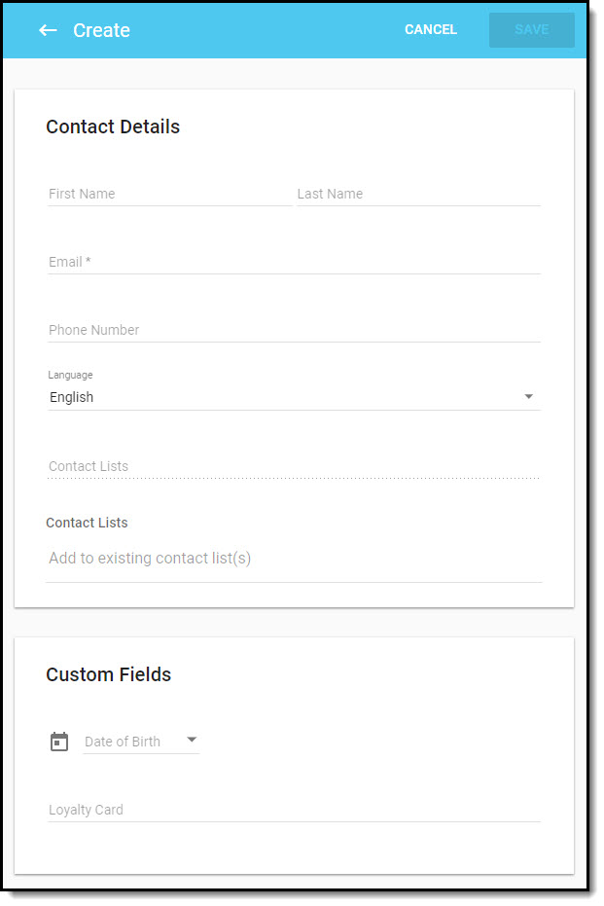Viewport: 604px width, 906px height.
Task: Click the Date of Birth dropdown arrow
Action: [x=193, y=741]
